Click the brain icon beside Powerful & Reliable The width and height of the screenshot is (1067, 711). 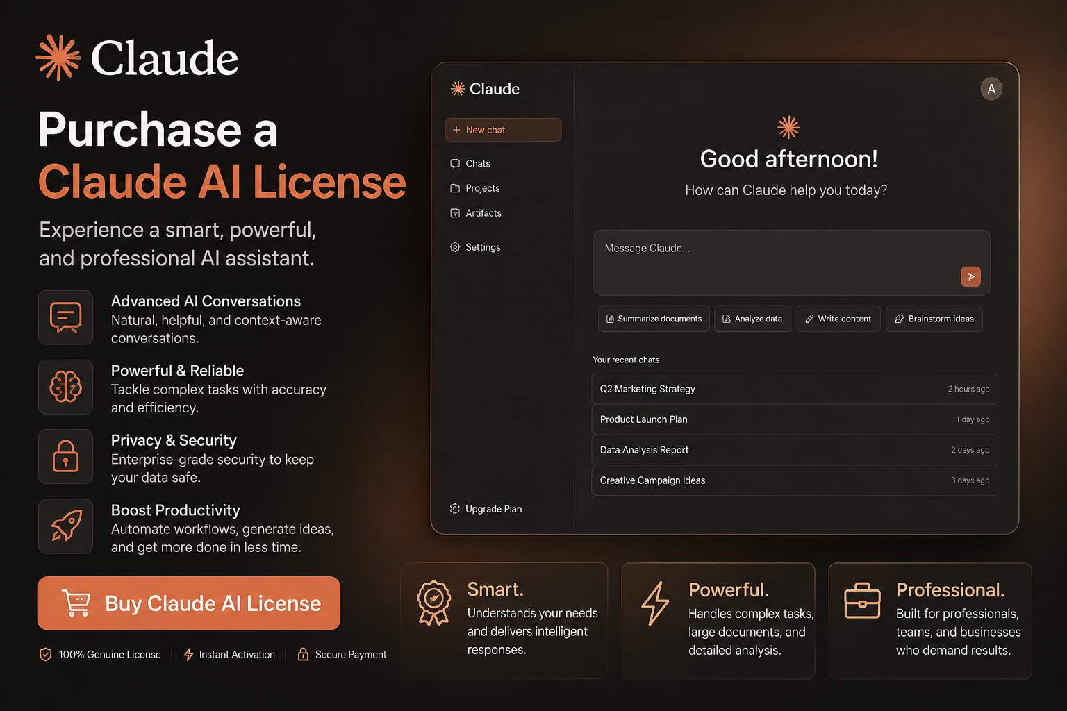[66, 387]
